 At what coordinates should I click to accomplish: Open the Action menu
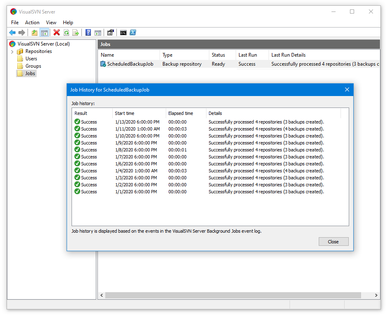click(x=32, y=23)
